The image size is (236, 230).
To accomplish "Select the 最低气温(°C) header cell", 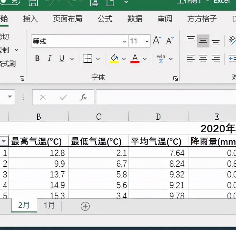I will 98,141.
